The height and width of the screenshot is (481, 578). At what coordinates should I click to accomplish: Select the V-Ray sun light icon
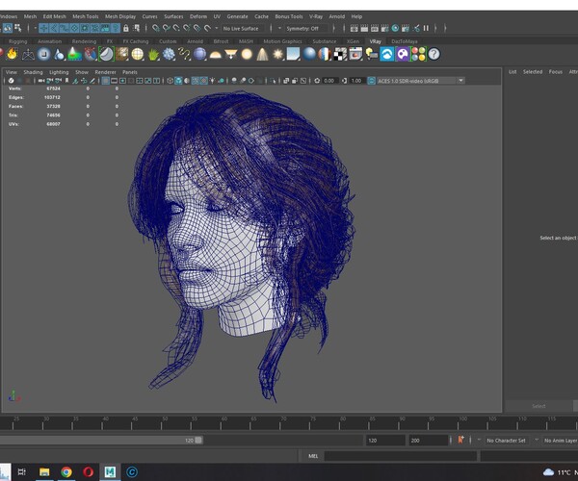click(277, 55)
